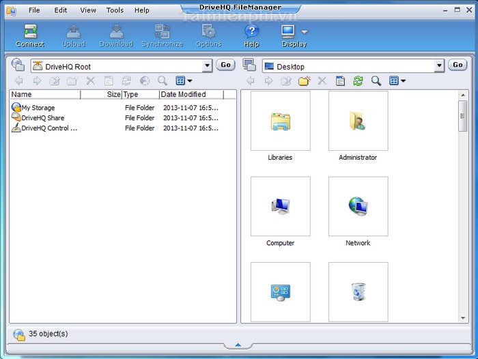Click local pane Properties icon
The height and width of the screenshot is (359, 478).
point(340,81)
